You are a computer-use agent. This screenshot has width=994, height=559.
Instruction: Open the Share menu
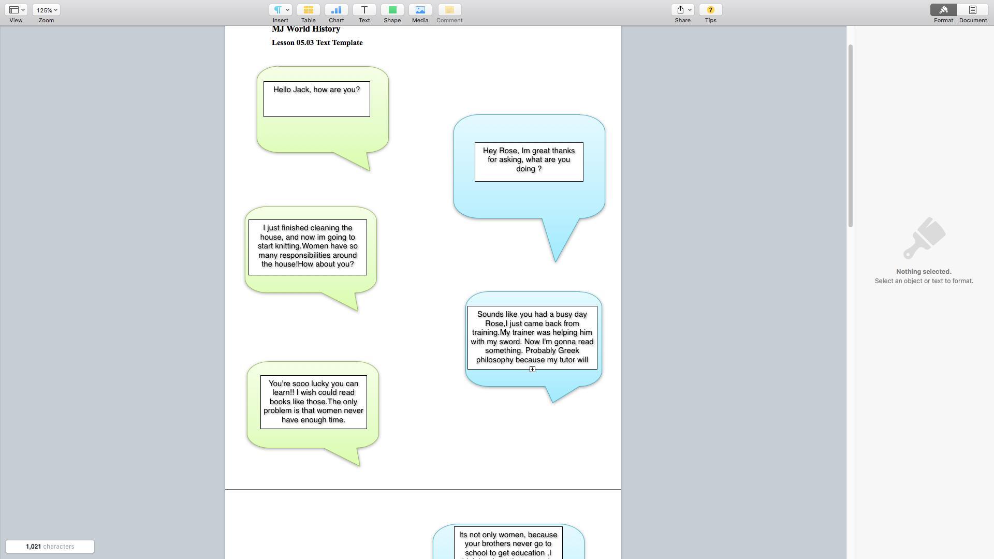click(682, 10)
